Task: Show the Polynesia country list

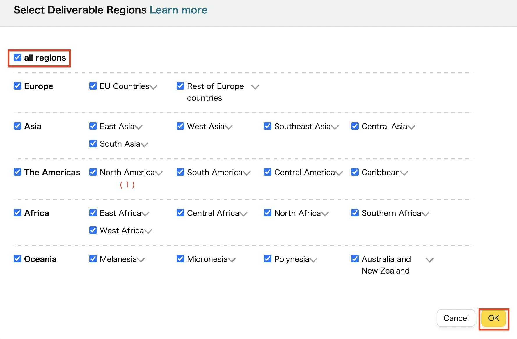Action: (313, 260)
